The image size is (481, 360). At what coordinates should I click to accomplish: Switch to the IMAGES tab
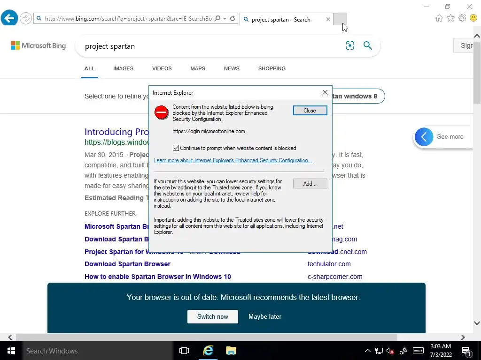pyautogui.click(x=124, y=68)
